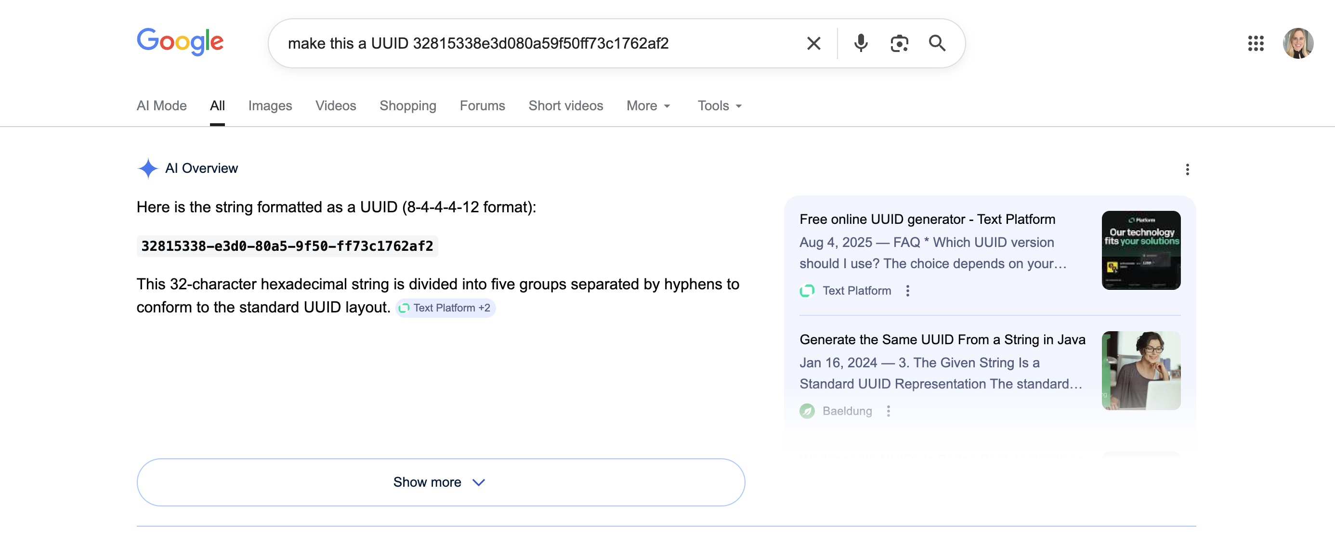Open the Google logo homepage link
The height and width of the screenshot is (544, 1335).
pyautogui.click(x=180, y=42)
